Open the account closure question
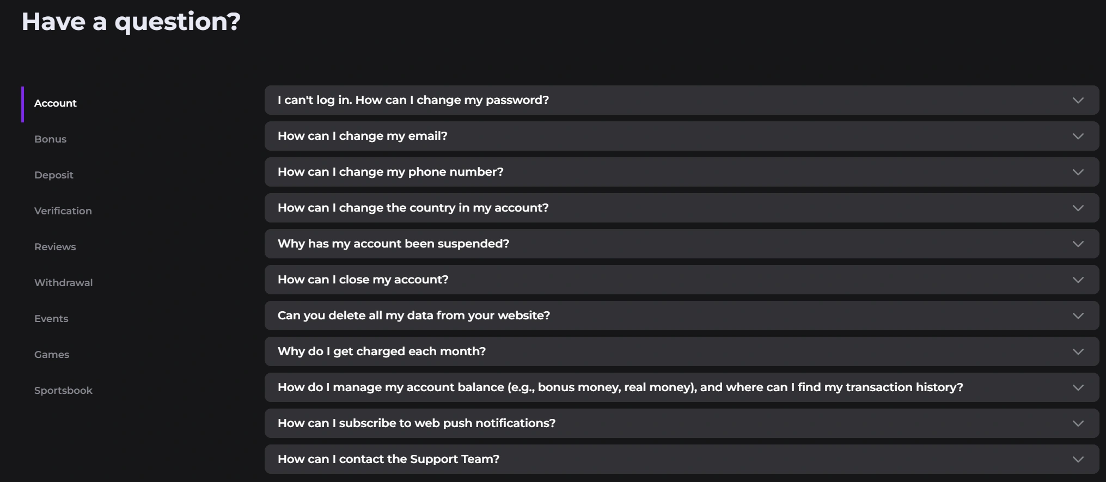The width and height of the screenshot is (1106, 482). point(681,279)
